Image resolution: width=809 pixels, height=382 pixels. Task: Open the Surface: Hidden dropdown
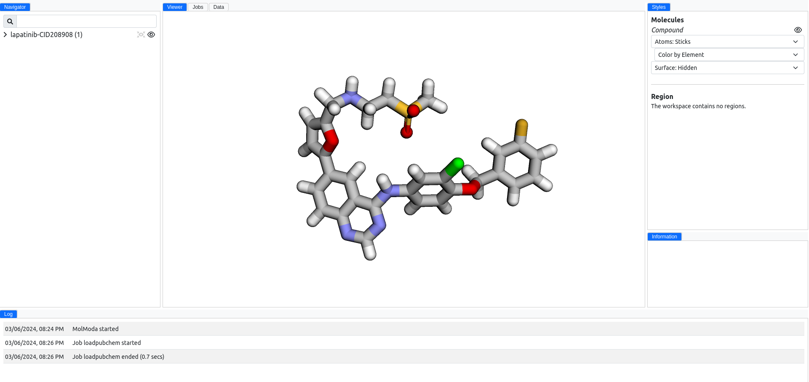(727, 67)
